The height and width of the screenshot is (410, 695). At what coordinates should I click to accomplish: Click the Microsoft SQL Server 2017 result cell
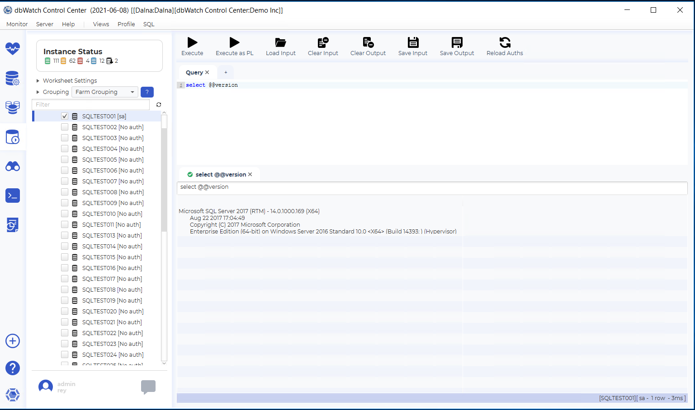click(x=320, y=221)
